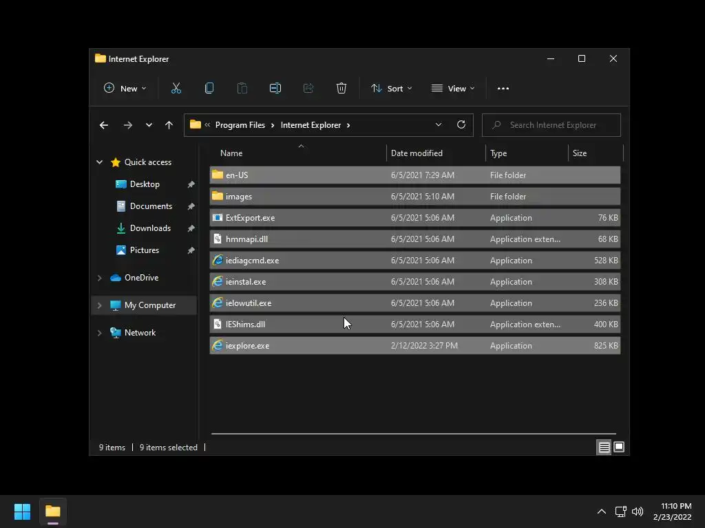Screen dimensions: 705x528
Task: Click File Explorer on the taskbar
Action: (x=53, y=511)
